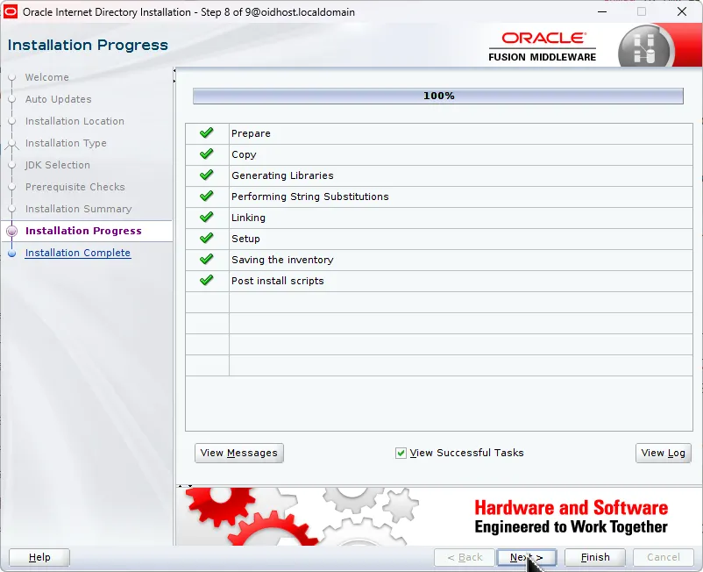The width and height of the screenshot is (703, 572).
Task: Collapse the sidebar using splitter arrows
Action: point(174,75)
